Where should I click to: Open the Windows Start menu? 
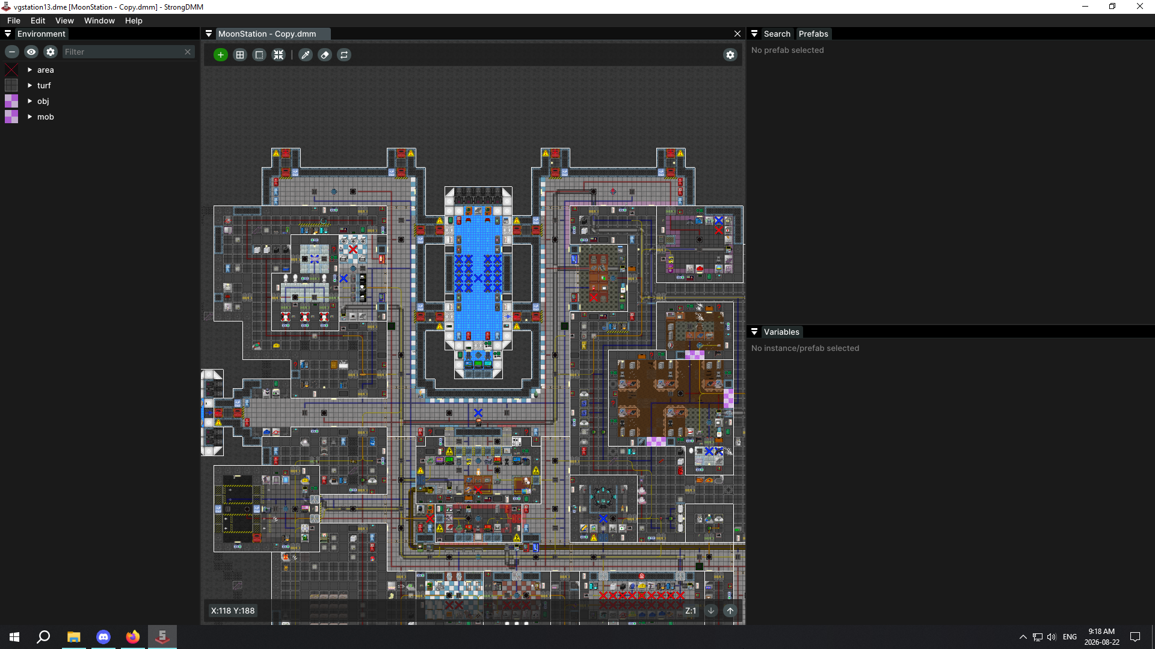tap(14, 637)
